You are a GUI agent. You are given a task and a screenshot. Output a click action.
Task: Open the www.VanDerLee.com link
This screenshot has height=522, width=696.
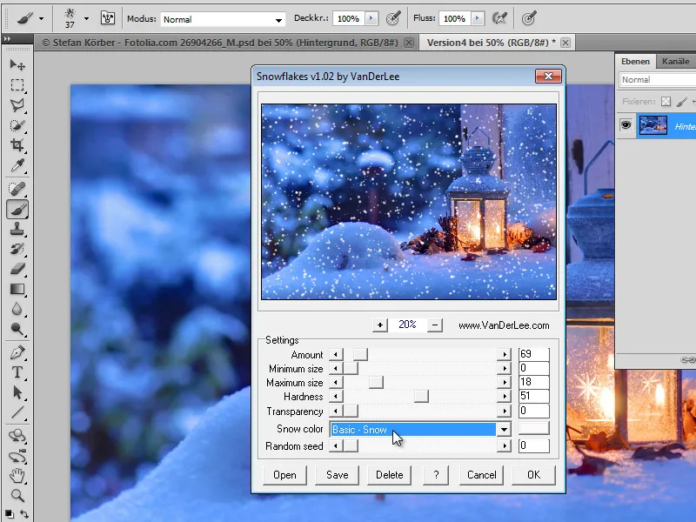tap(504, 325)
